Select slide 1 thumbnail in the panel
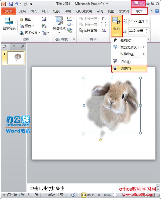 (16, 57)
